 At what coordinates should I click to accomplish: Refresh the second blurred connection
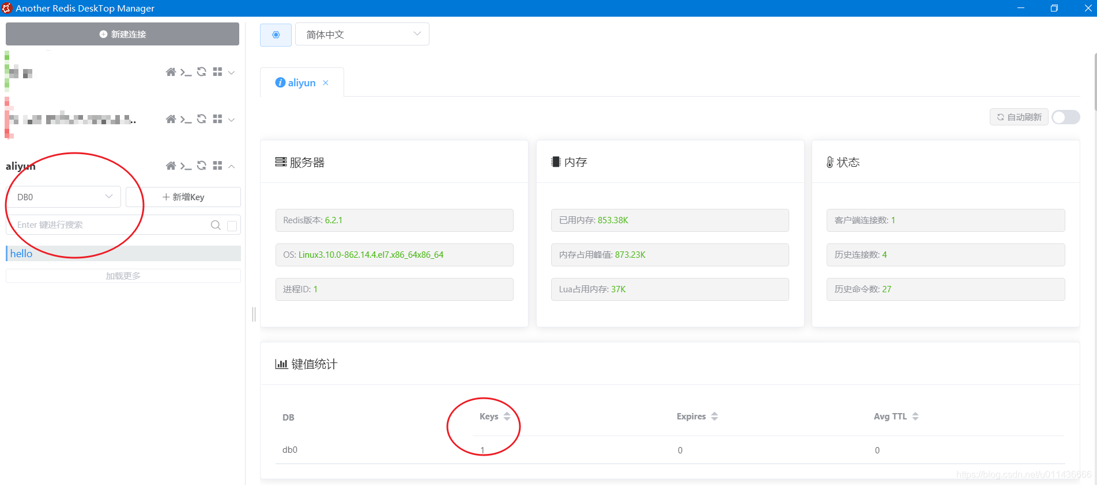coord(202,119)
